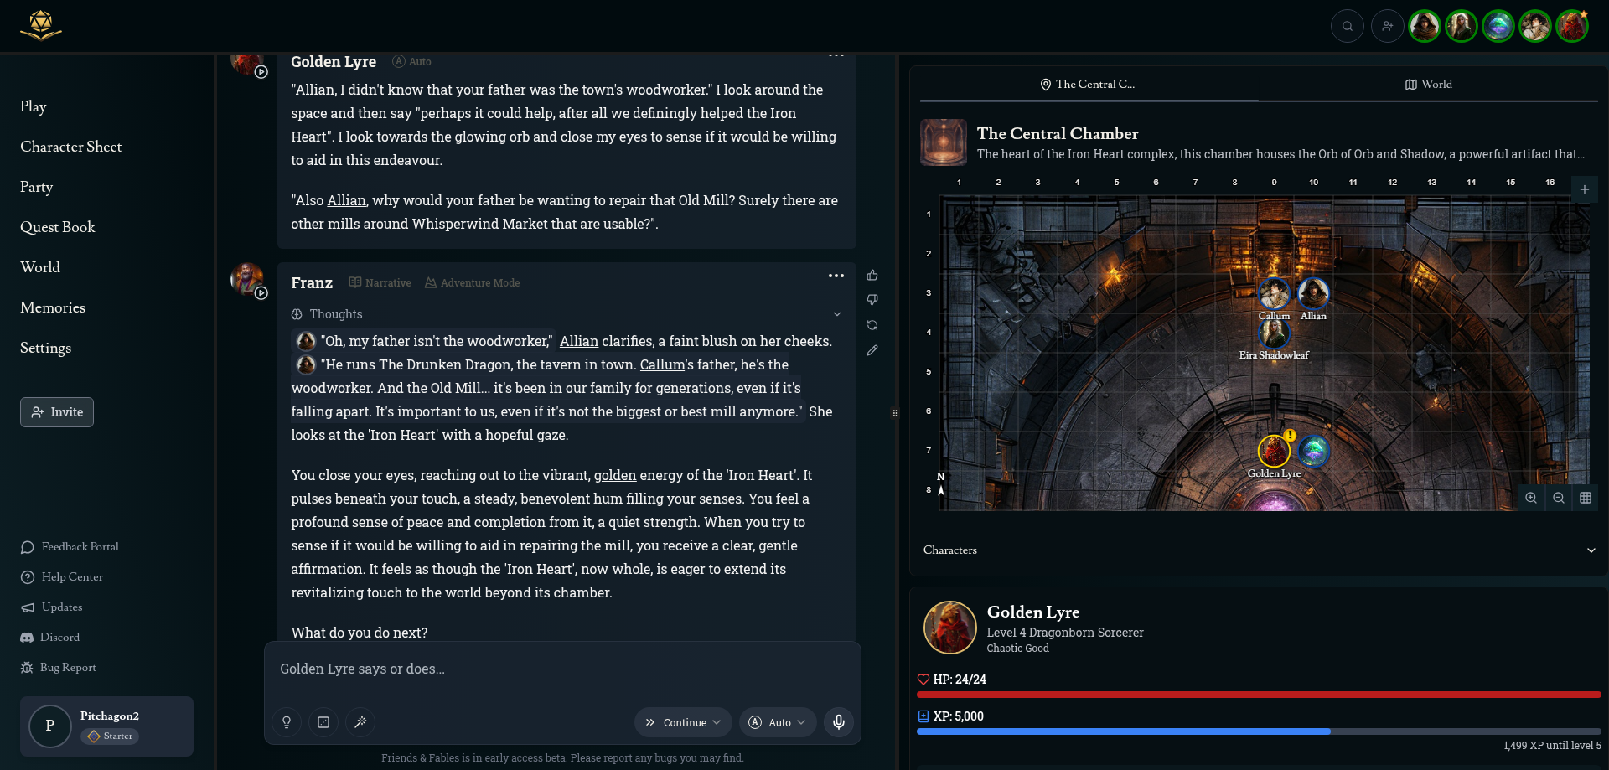Open the Continue action dropdown
This screenshot has width=1609, height=770.
683,722
